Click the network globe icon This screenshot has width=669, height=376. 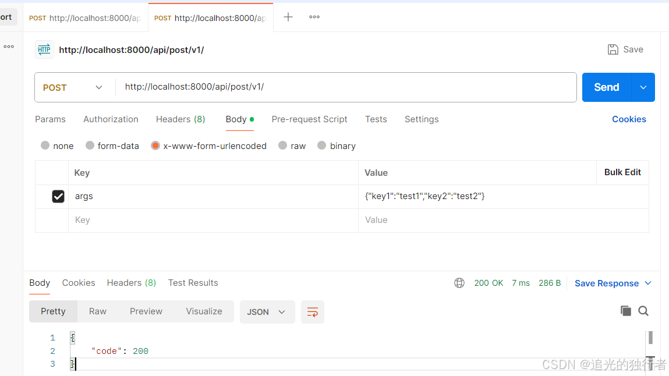(x=459, y=283)
